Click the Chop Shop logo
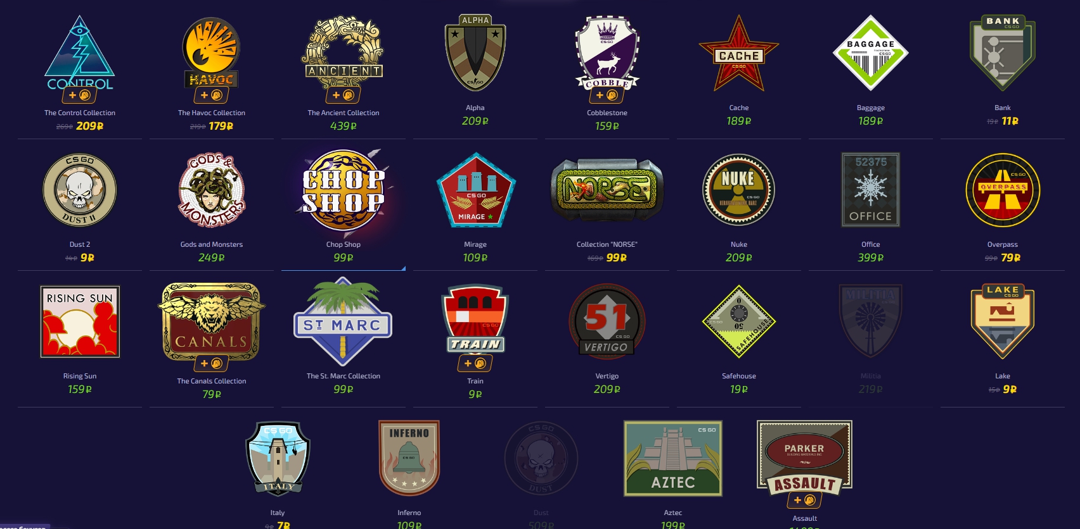This screenshot has width=1080, height=529. pos(344,190)
